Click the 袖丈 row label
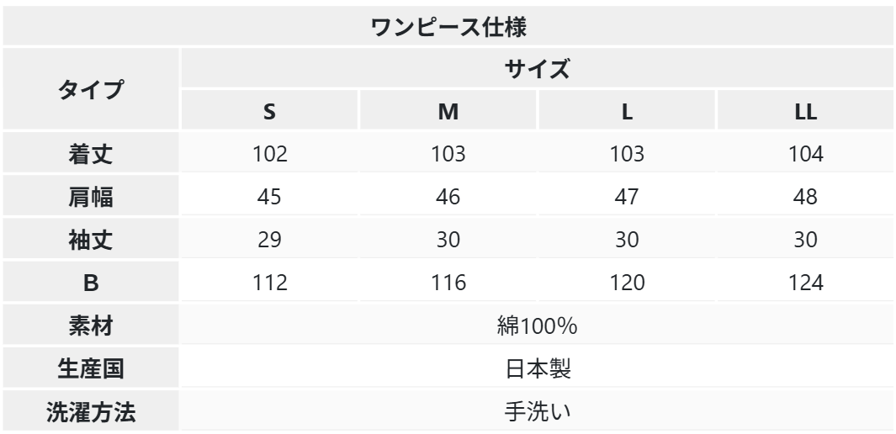This screenshot has height=434, width=896. pos(91,241)
